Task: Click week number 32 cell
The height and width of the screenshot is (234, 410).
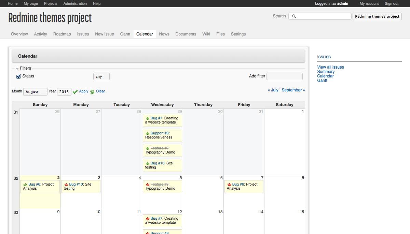Action: tap(16, 192)
